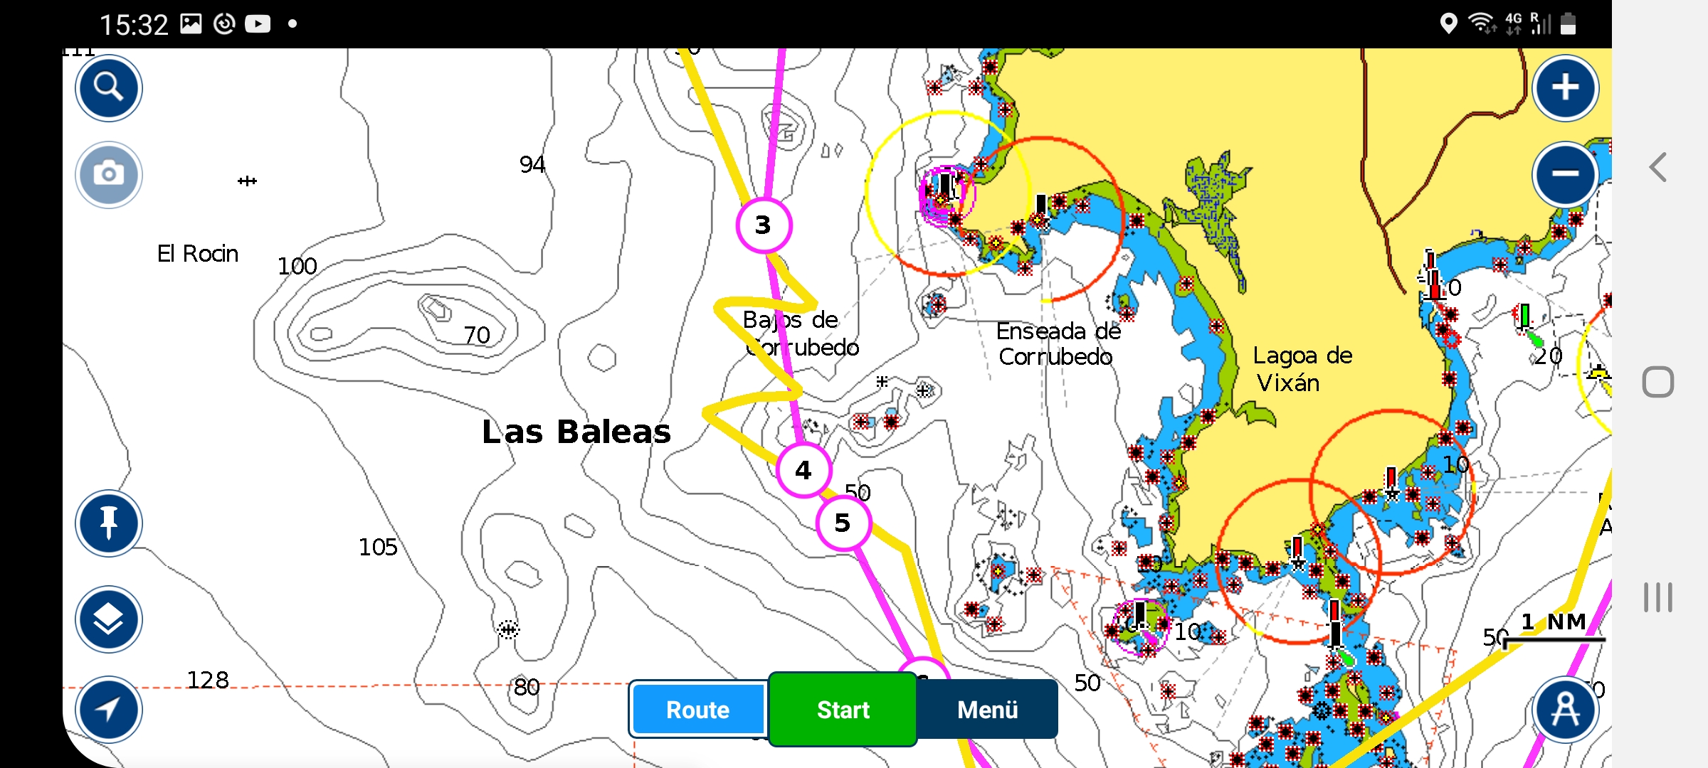Tap Android home button
The height and width of the screenshot is (768, 1708).
pos(1658,383)
